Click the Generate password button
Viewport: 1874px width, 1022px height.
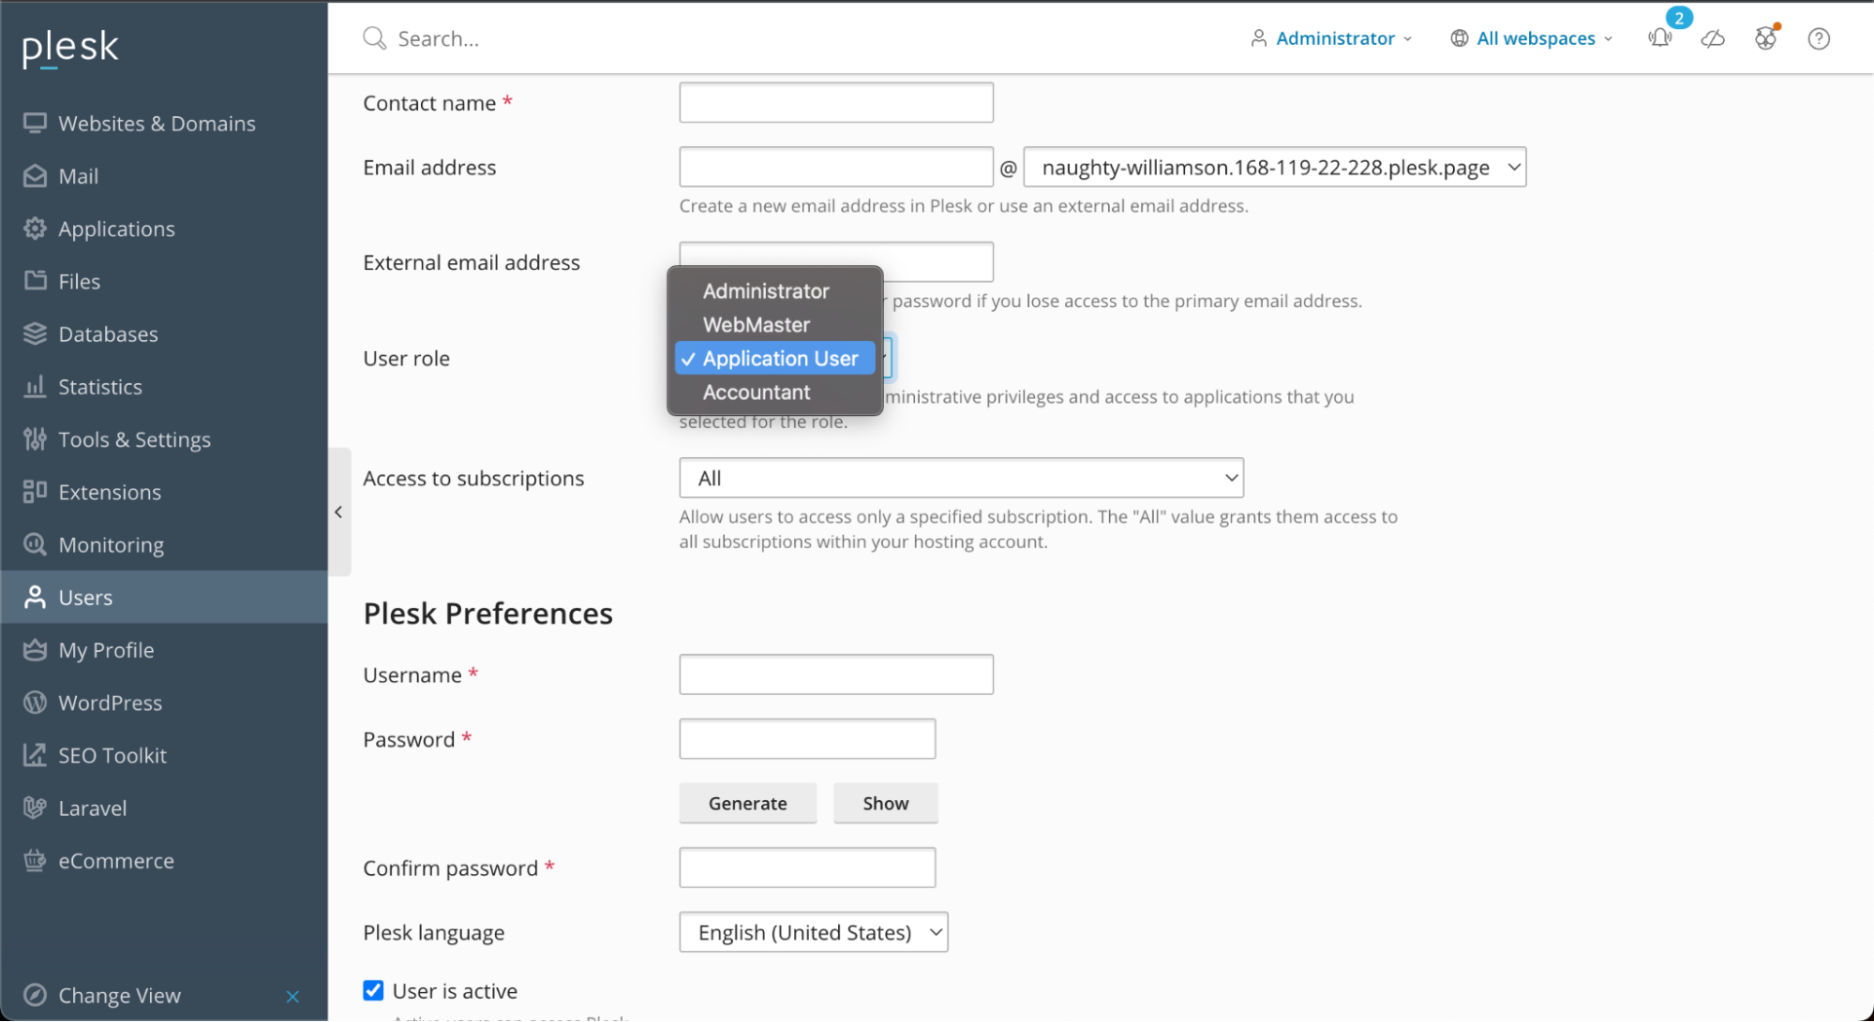[x=747, y=803]
